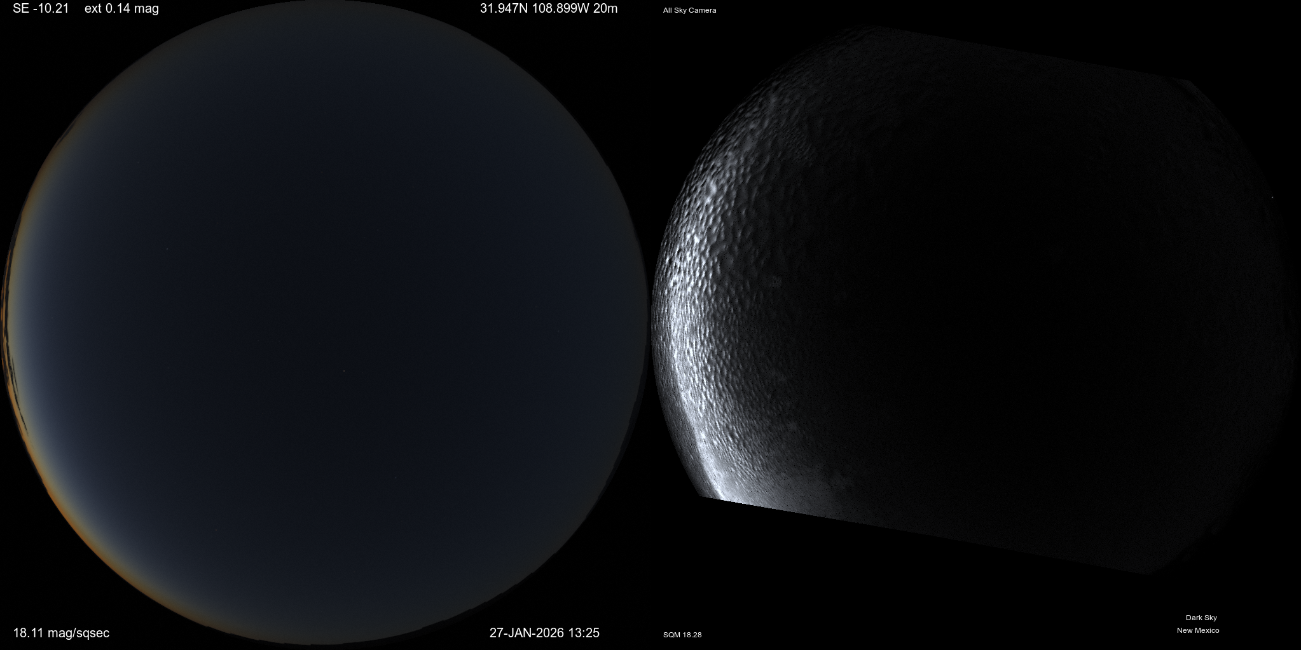Click the 'All Sky Camera' title label

pos(689,10)
